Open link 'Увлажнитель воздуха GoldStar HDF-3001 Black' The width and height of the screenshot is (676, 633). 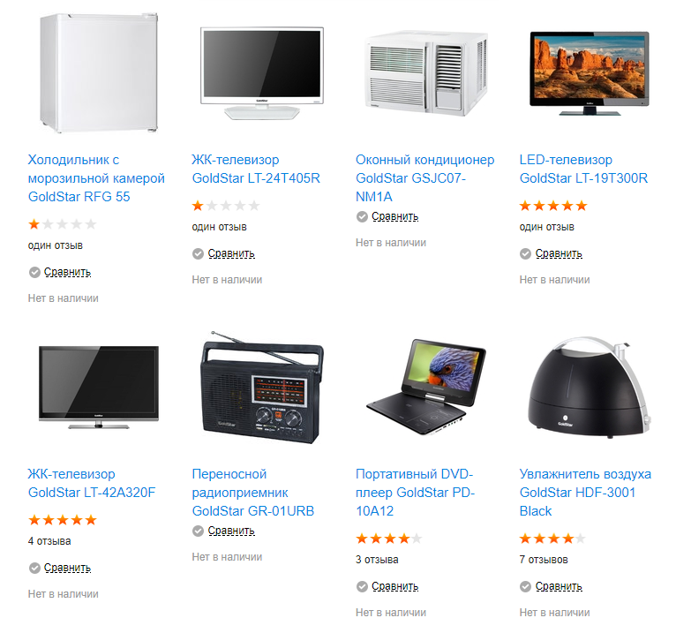click(585, 493)
